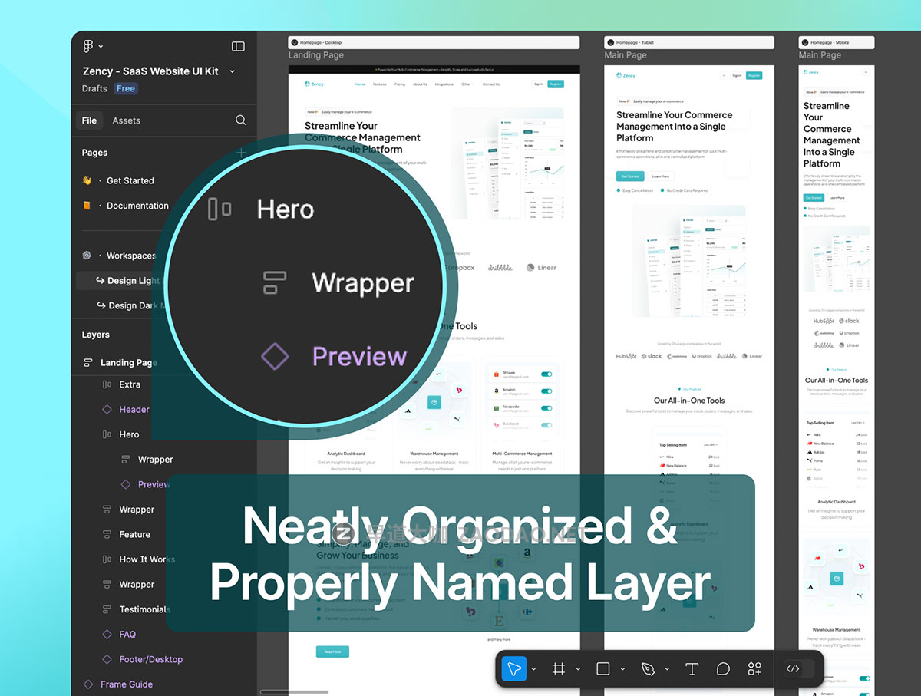Click Pricing link in desktop navbar
This screenshot has height=696, width=921.
coord(400,84)
